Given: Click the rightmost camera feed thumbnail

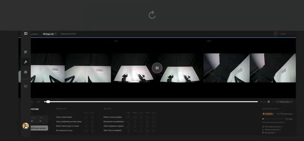Looking at the screenshot, I should pyautogui.click(x=273, y=68).
